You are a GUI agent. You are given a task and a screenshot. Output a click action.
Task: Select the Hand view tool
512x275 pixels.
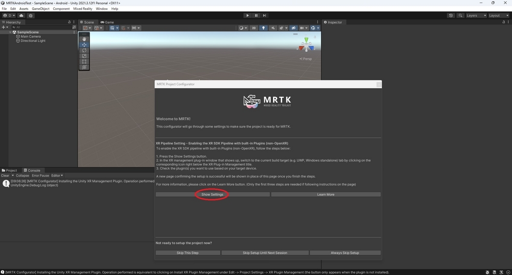pyautogui.click(x=84, y=39)
